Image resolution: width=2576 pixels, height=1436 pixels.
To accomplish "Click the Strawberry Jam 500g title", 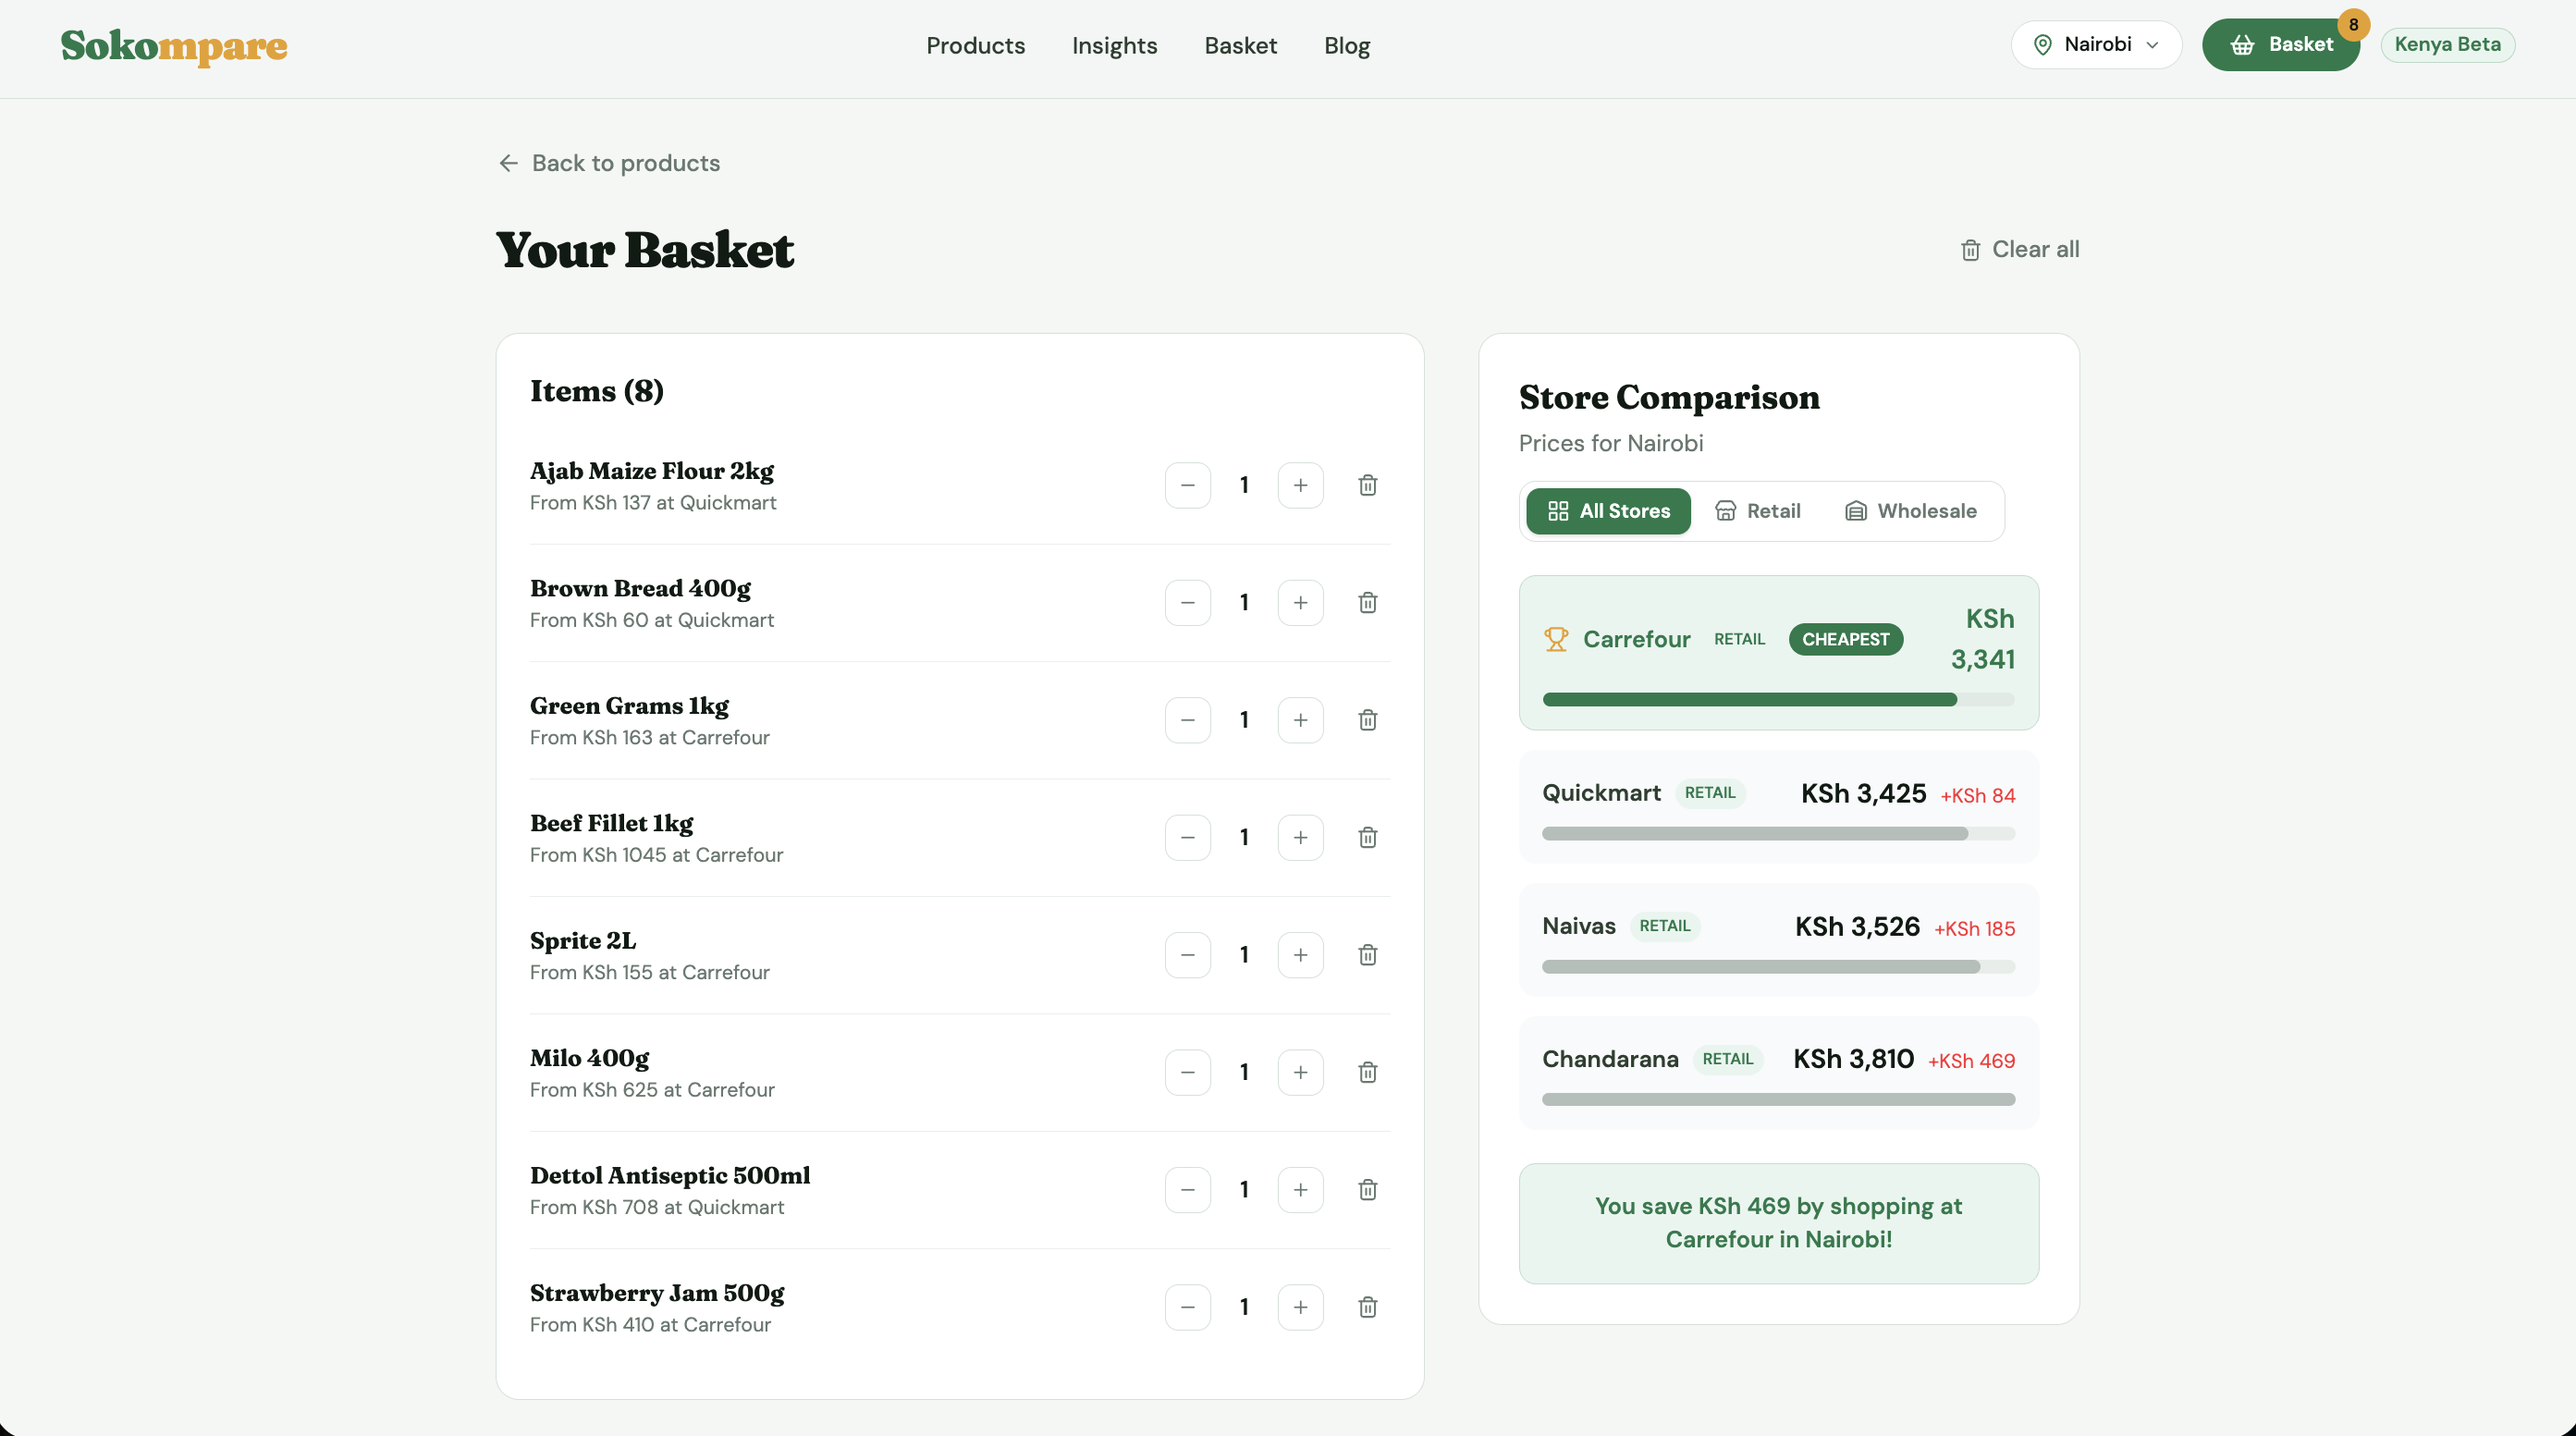I will (657, 1293).
